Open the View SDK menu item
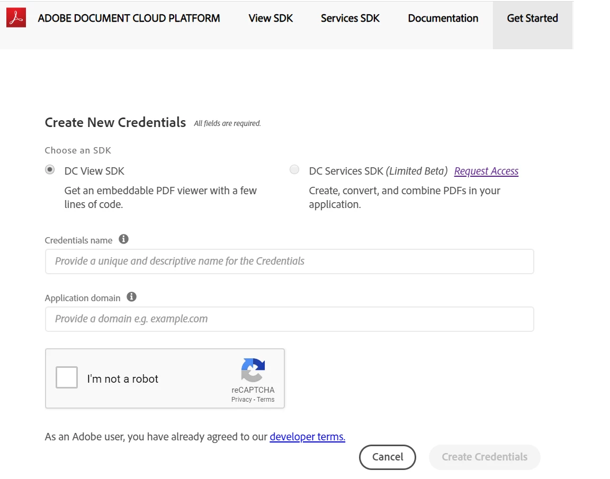Viewport: 610px width, 479px height. (x=271, y=19)
